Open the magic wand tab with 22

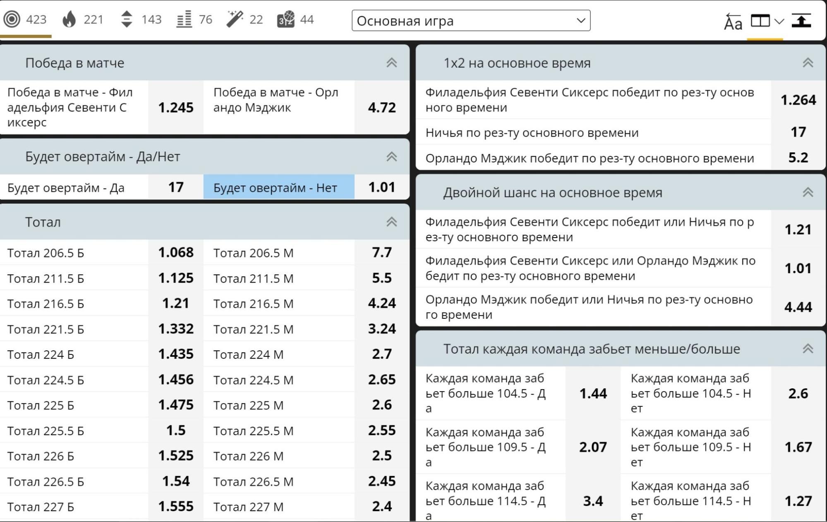(245, 19)
